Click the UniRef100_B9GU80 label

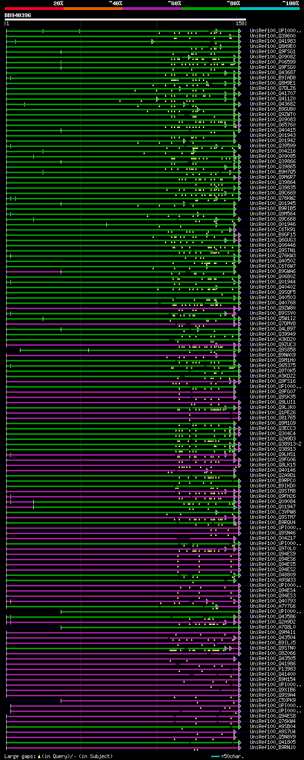[273, 109]
